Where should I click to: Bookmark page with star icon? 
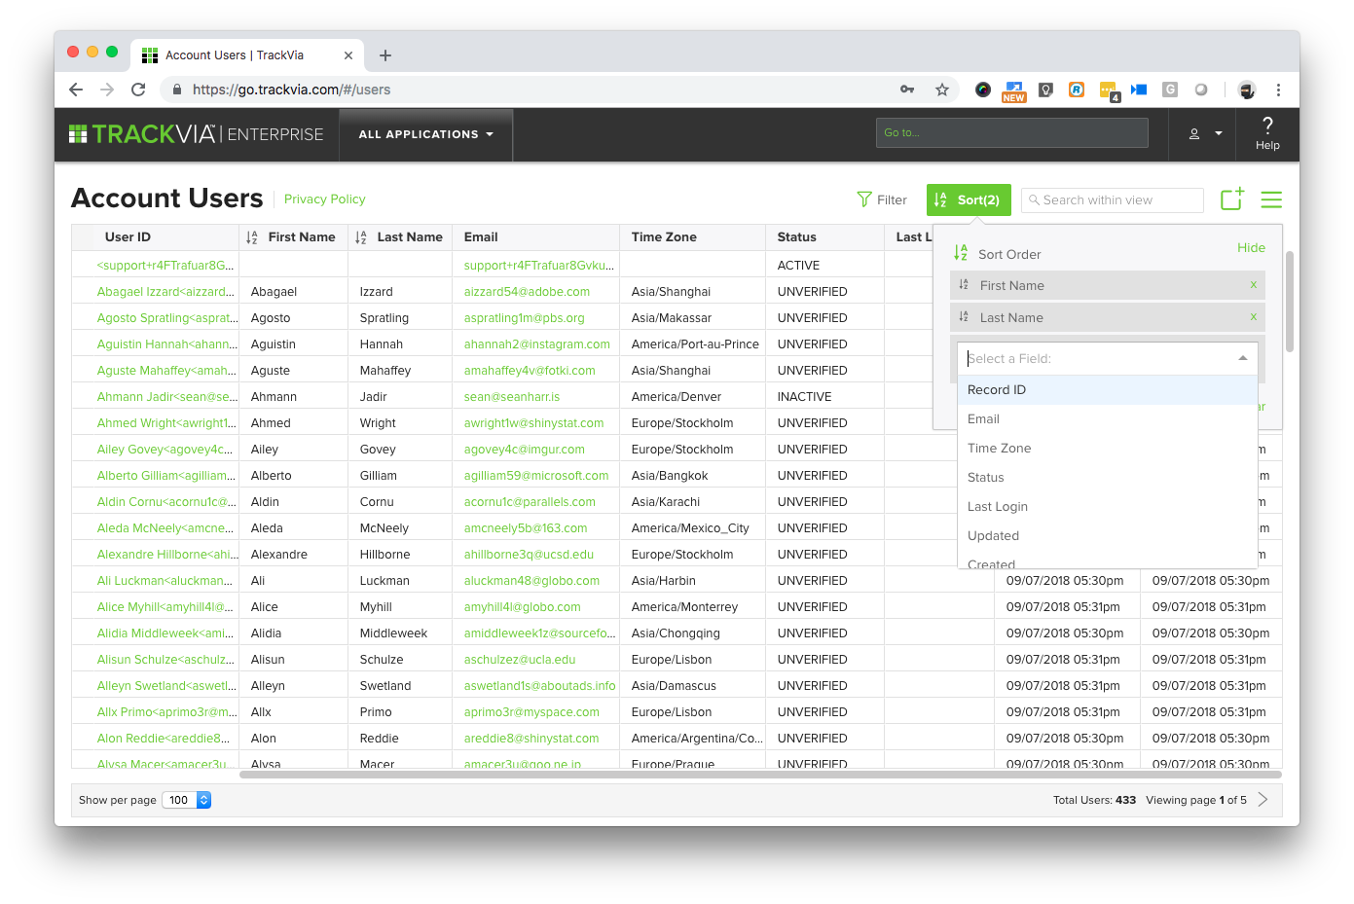pos(942,90)
